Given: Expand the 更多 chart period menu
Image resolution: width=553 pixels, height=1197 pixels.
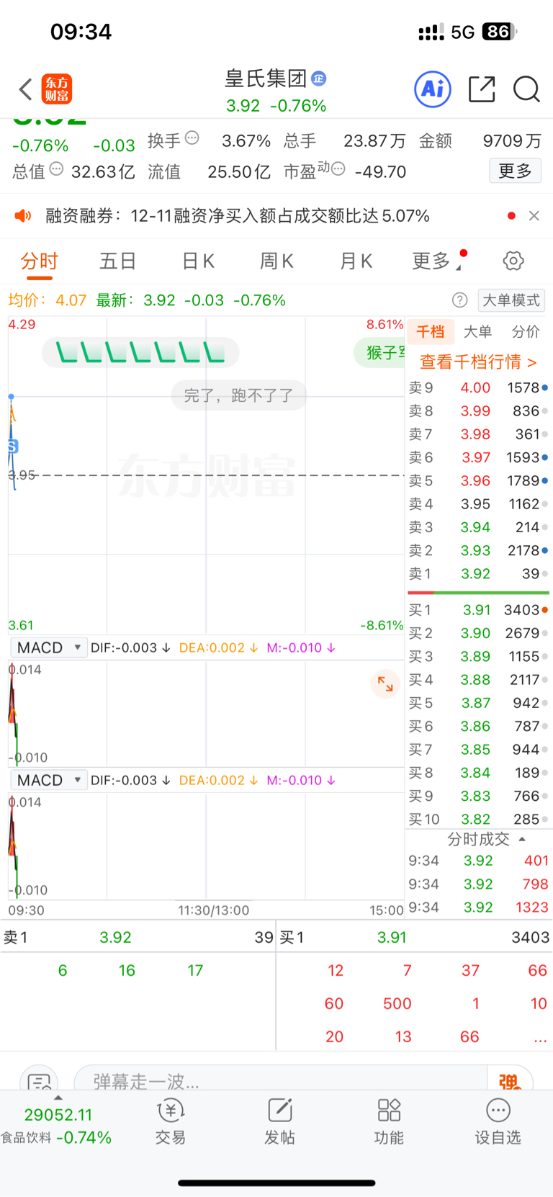Looking at the screenshot, I should (436, 261).
